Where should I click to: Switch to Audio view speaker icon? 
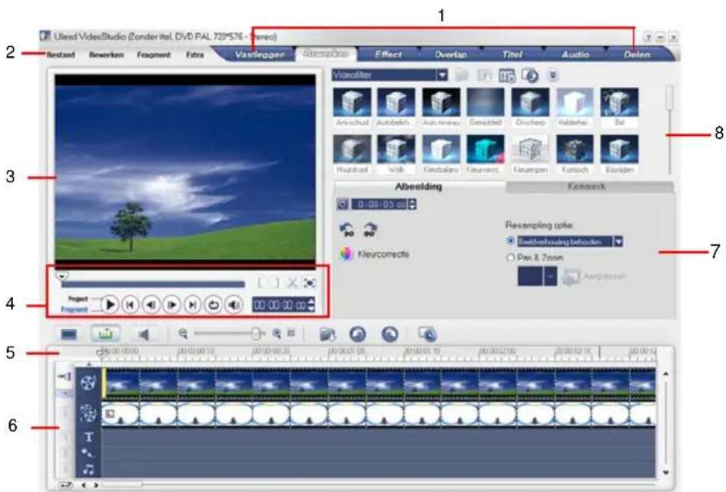pos(144,334)
